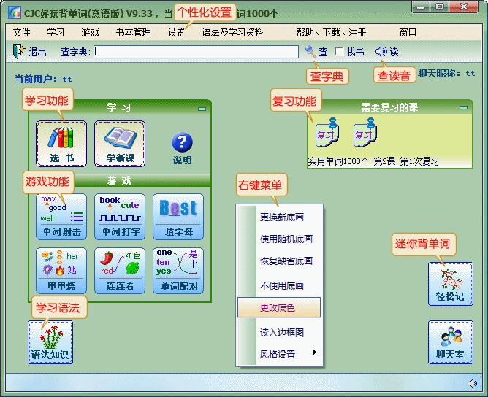The image size is (488, 397).
Task: Toggle the status bar speaker sound icon
Action: [x=472, y=383]
